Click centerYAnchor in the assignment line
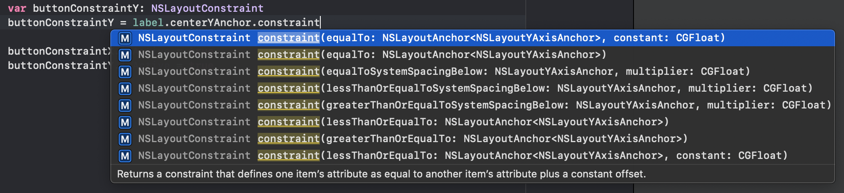 coord(211,22)
